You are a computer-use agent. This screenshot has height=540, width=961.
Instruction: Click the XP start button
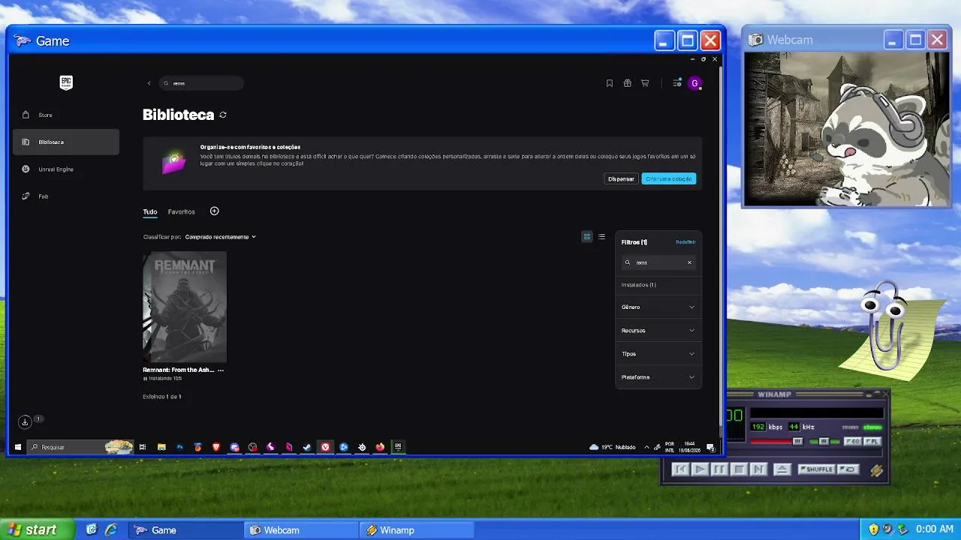click(x=37, y=529)
